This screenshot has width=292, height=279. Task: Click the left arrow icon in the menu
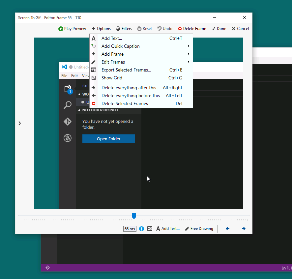94,96
